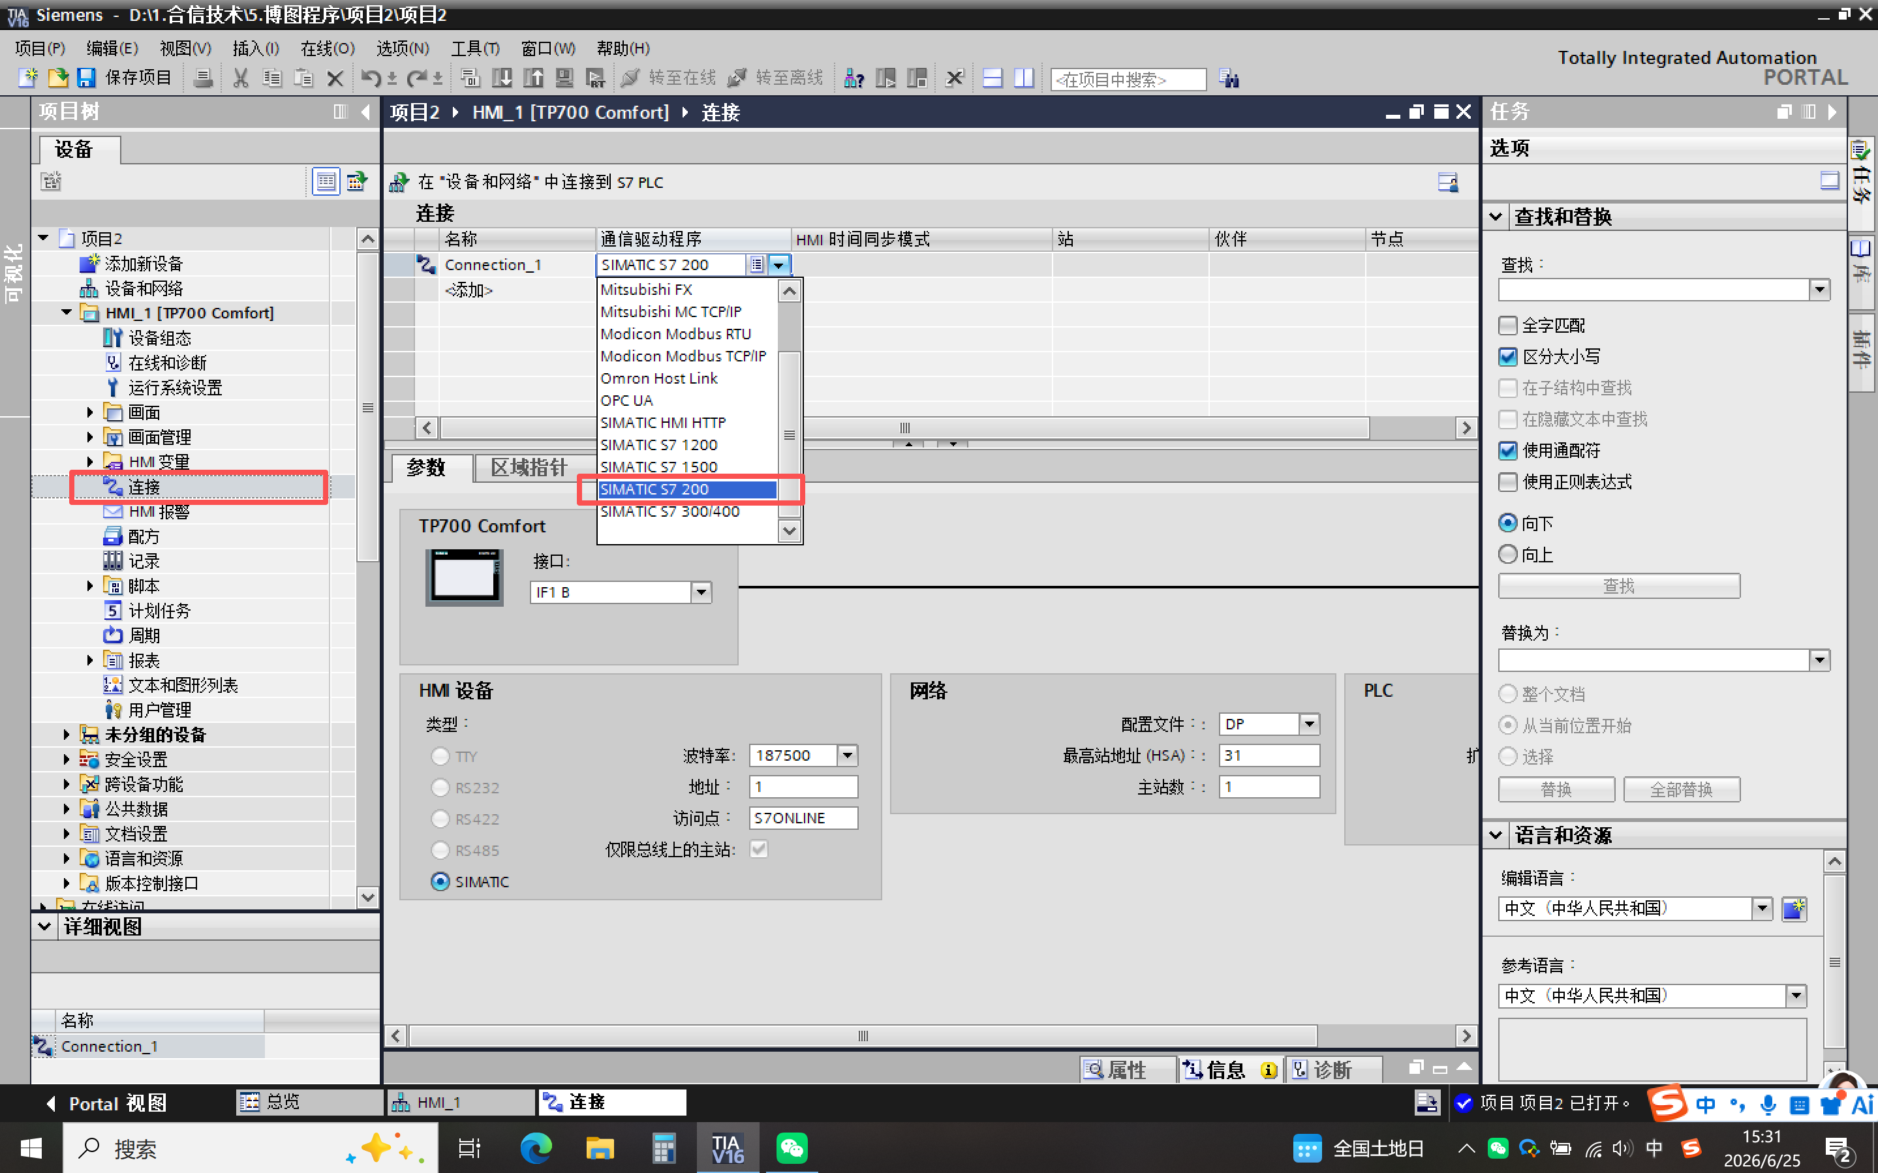
Task: Collapse the 详细视图 panel
Action: [44, 926]
